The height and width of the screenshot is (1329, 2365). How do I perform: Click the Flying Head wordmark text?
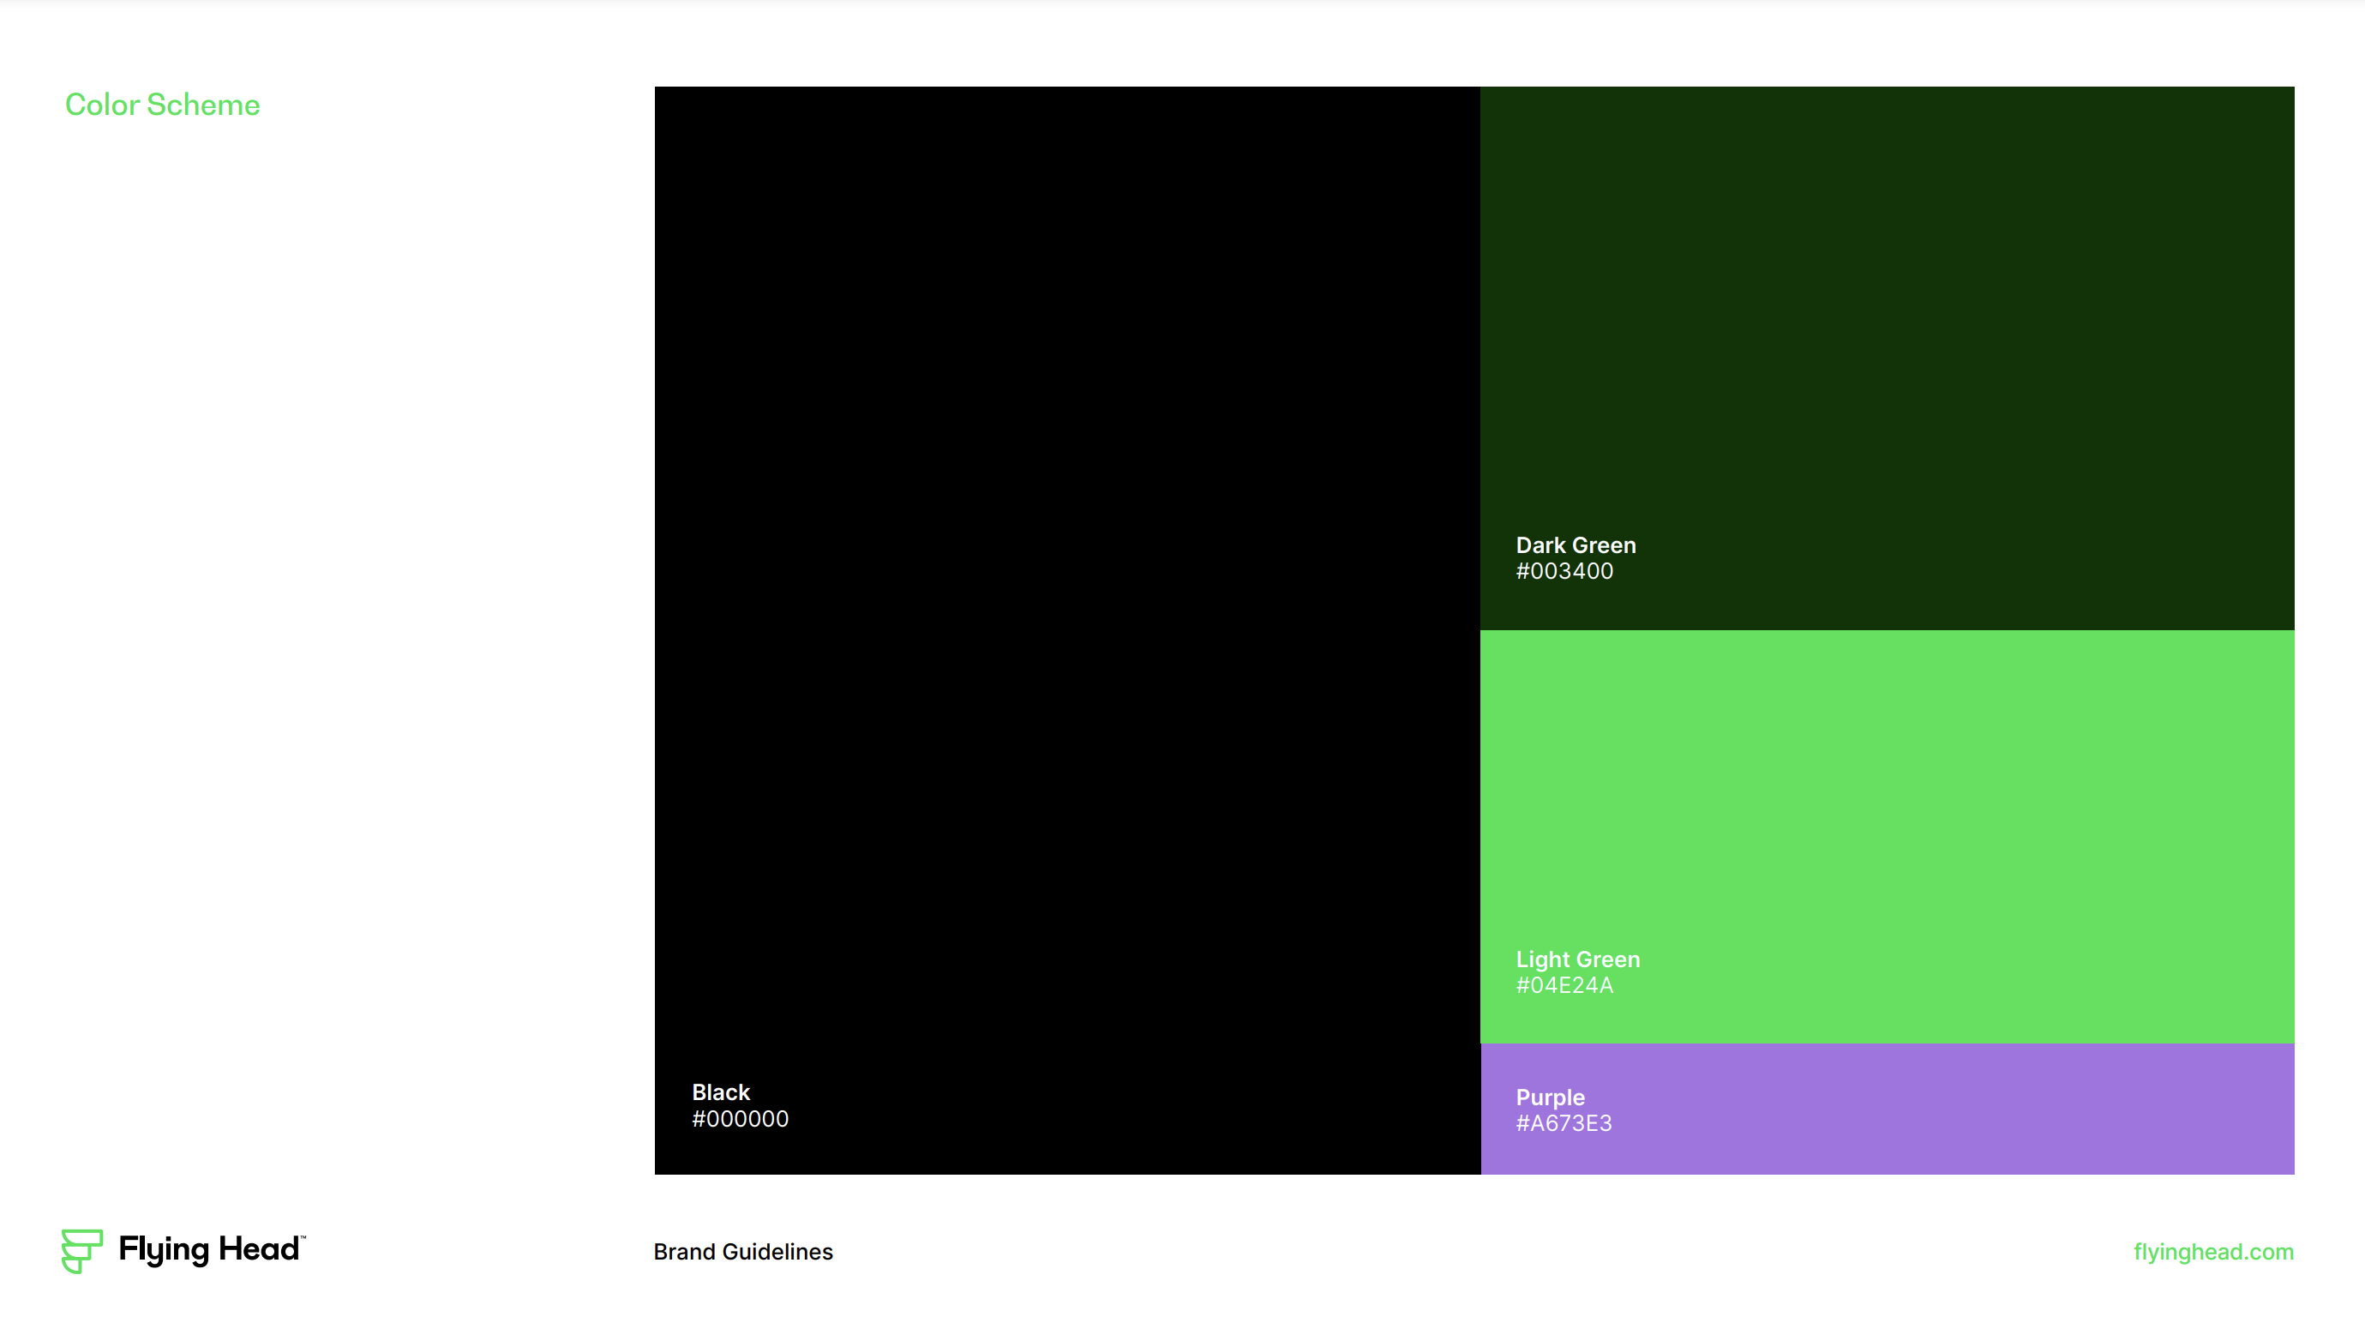click(x=209, y=1250)
